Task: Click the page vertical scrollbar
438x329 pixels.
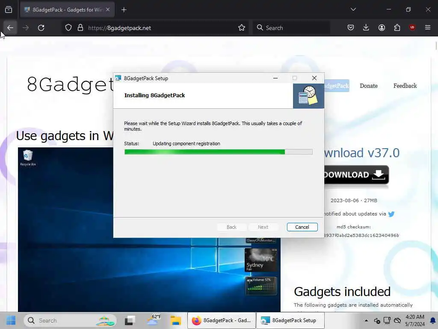Action: point(436,45)
